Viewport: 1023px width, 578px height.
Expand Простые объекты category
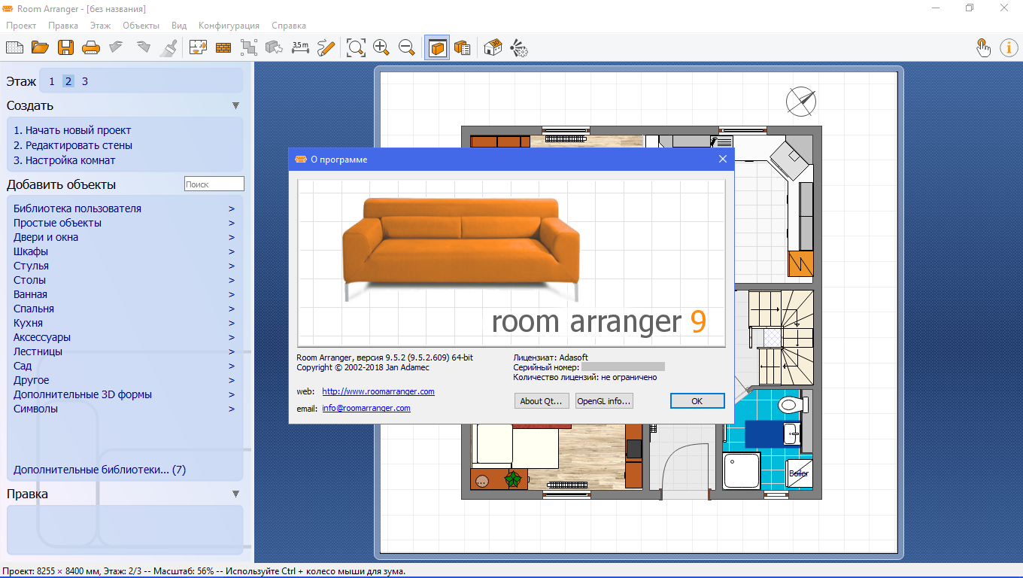point(124,223)
